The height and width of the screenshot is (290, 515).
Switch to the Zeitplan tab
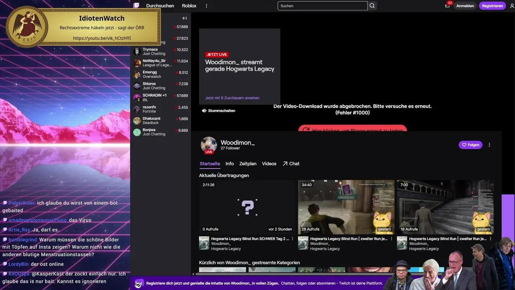247,164
